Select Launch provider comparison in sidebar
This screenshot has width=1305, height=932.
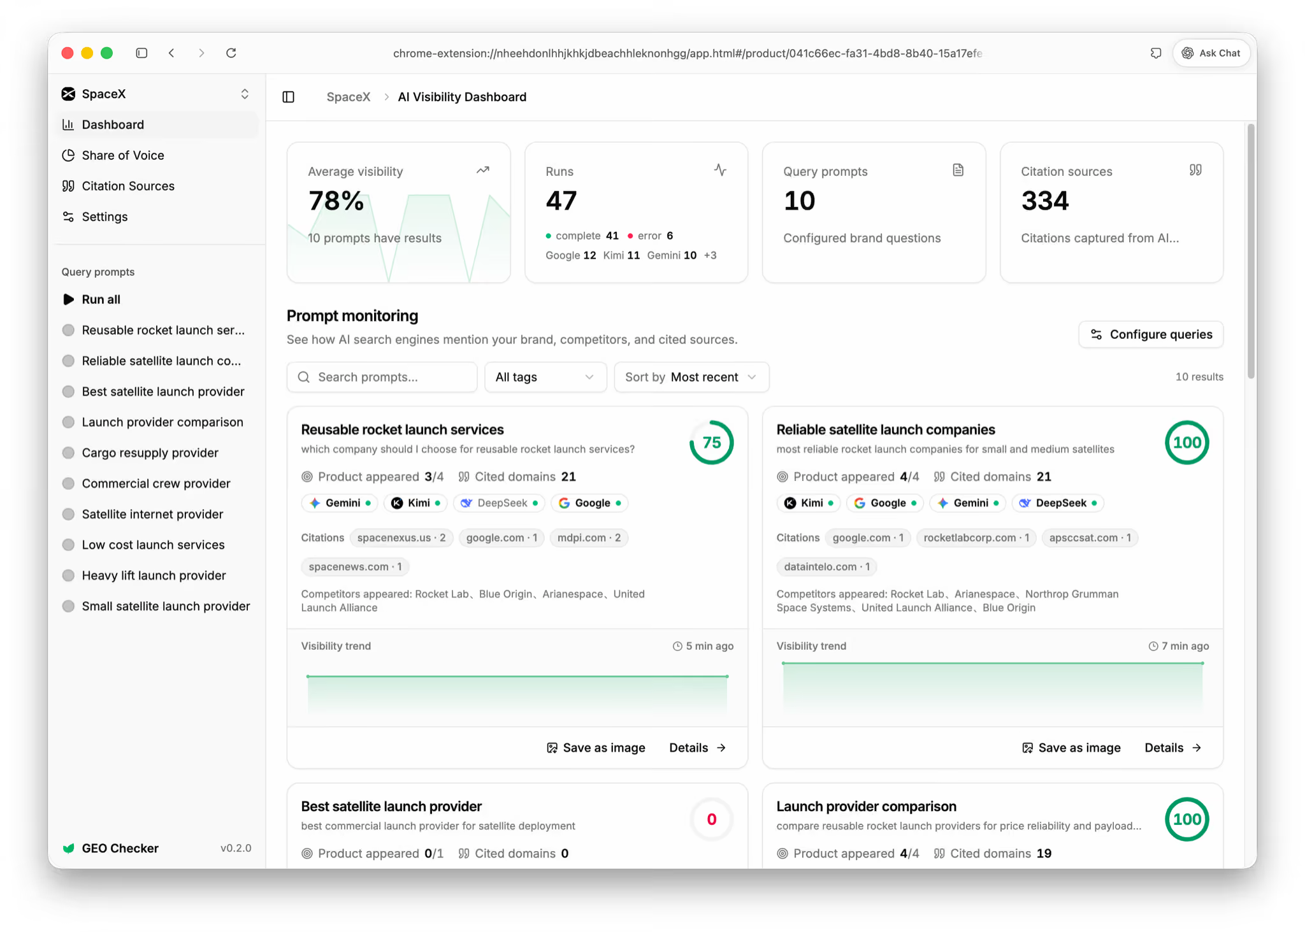click(157, 422)
